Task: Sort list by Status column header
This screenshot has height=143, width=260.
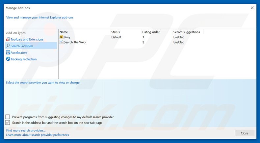Action: (x=116, y=32)
